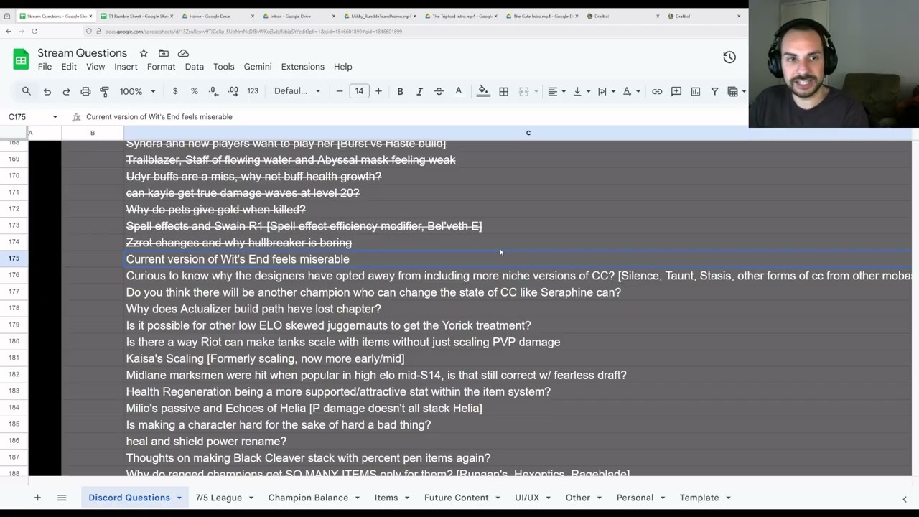Open version history clock icon
This screenshot has width=919, height=517.
[x=729, y=57]
